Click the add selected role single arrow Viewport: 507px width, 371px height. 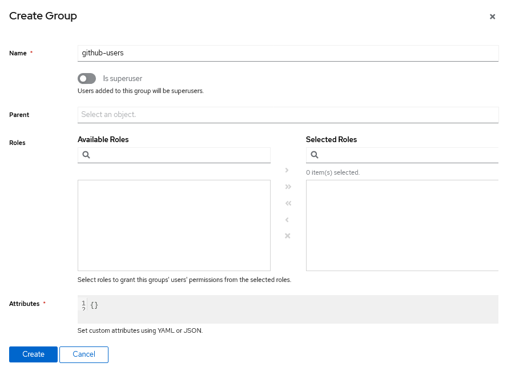pyautogui.click(x=287, y=170)
